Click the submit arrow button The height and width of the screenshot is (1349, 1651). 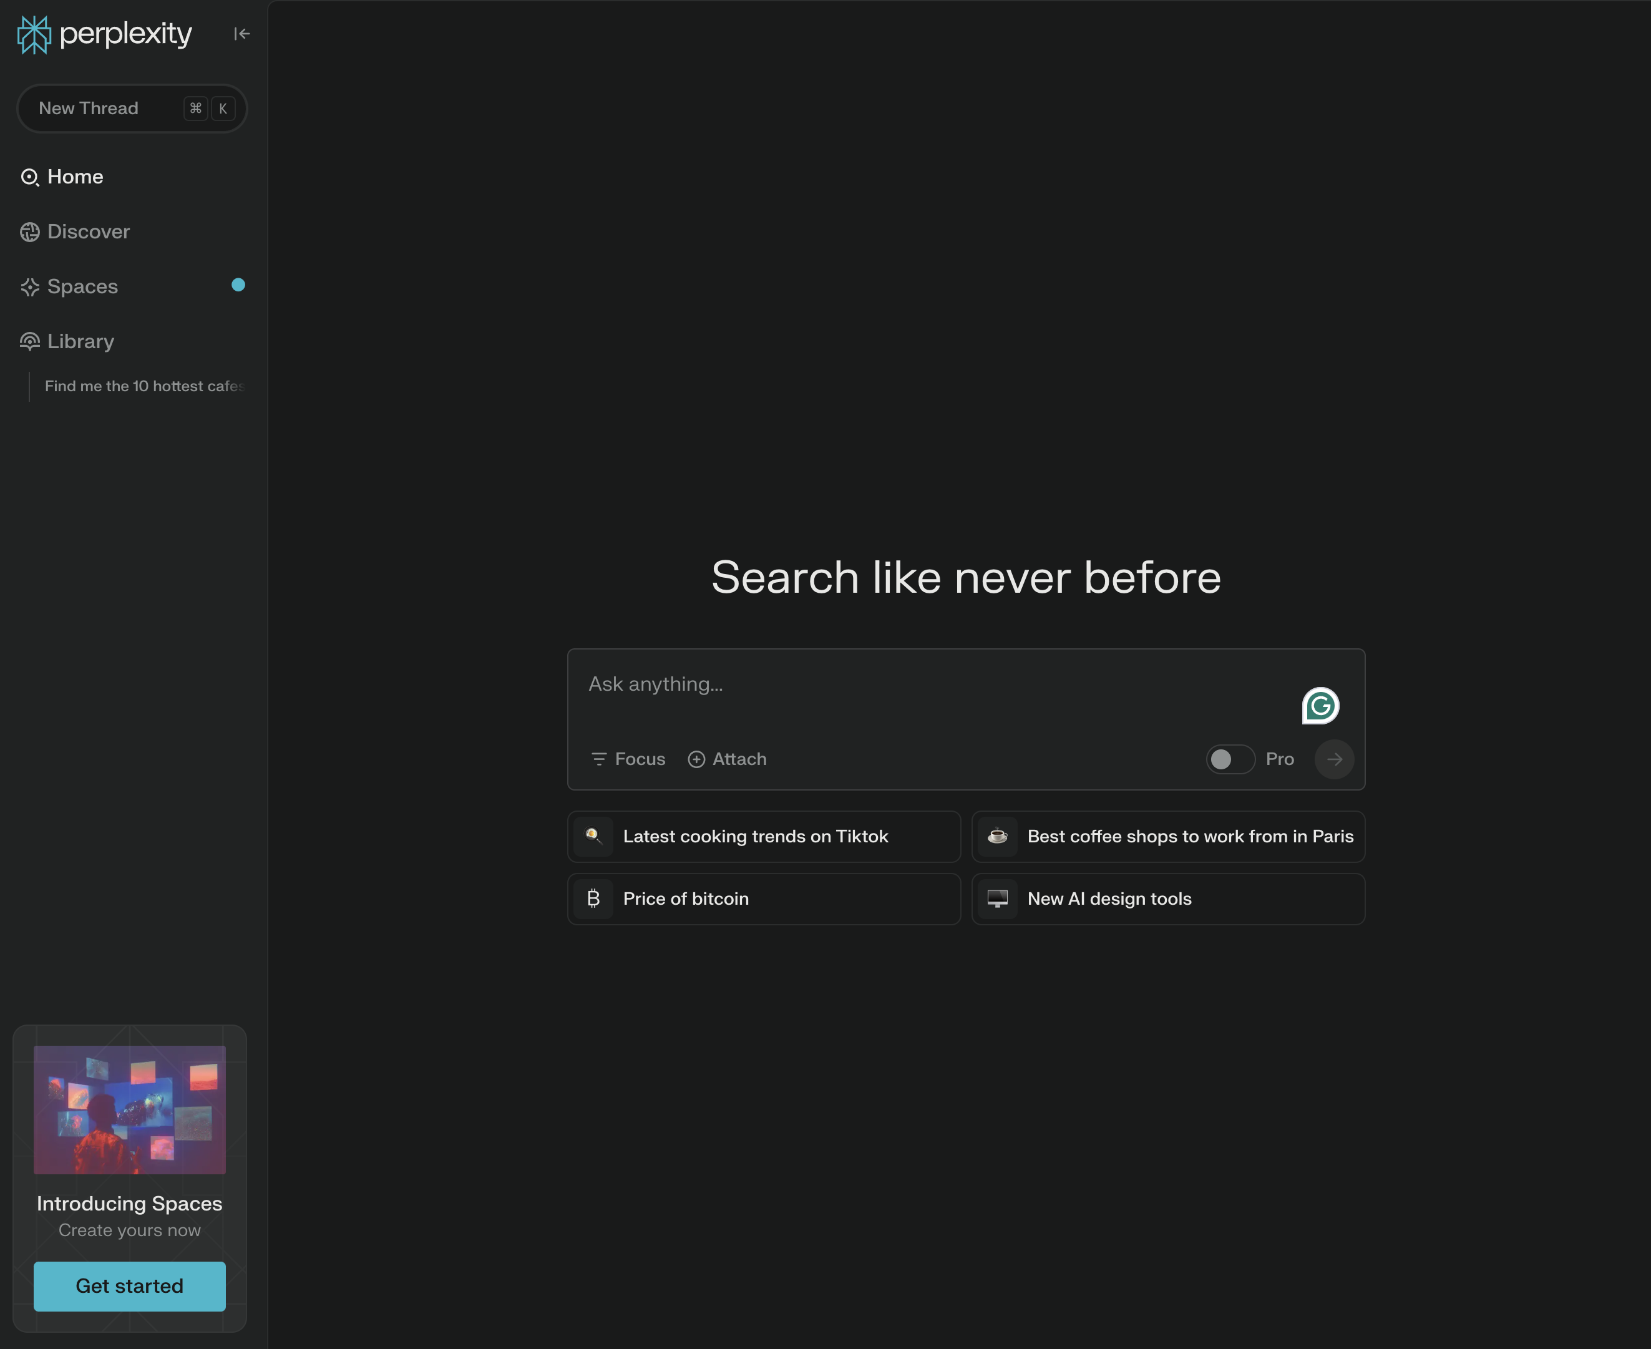[1334, 759]
